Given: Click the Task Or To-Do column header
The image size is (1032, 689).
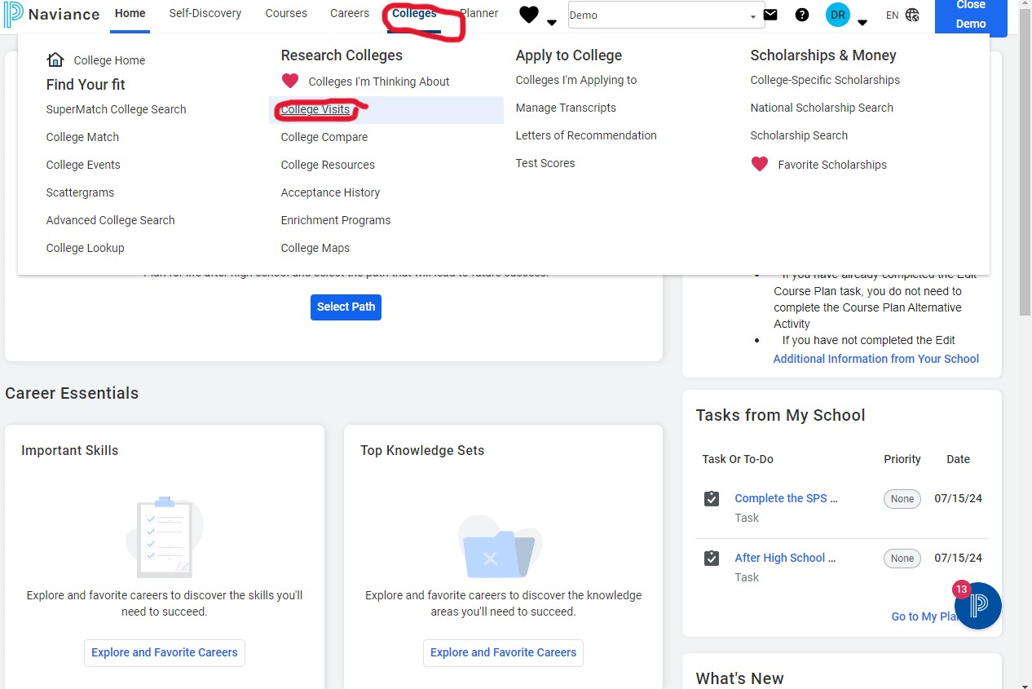Looking at the screenshot, I should click(738, 459).
